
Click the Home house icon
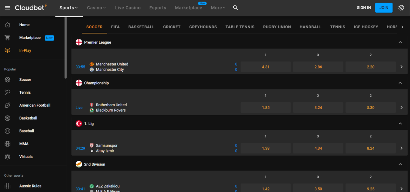coord(8,25)
